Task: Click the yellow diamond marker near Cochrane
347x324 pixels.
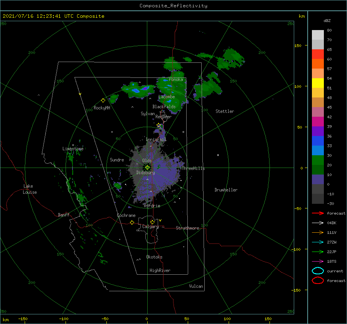Action: [132, 222]
